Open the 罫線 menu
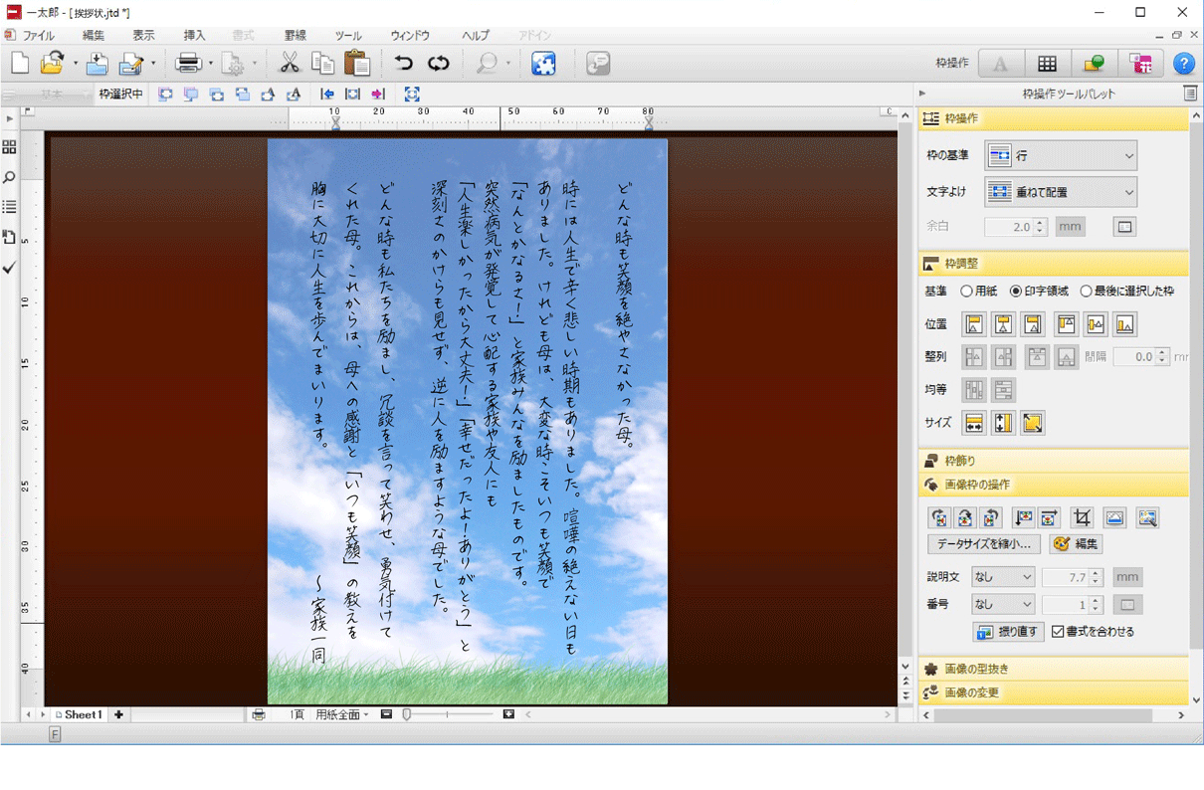The height and width of the screenshot is (790, 1204). (295, 35)
